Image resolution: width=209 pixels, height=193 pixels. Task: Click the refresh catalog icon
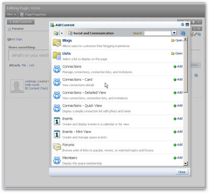(183, 33)
